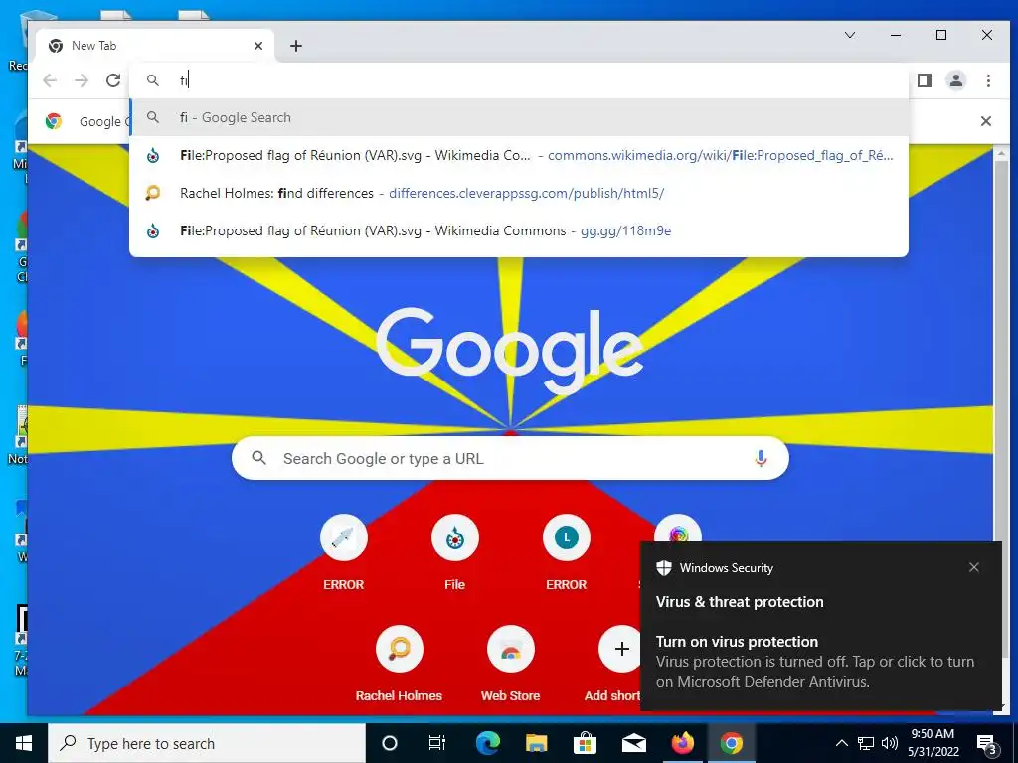Open the commons.wikimedia.org File:Proposed flag suggestion
This screenshot has height=763, width=1018.
(x=519, y=155)
